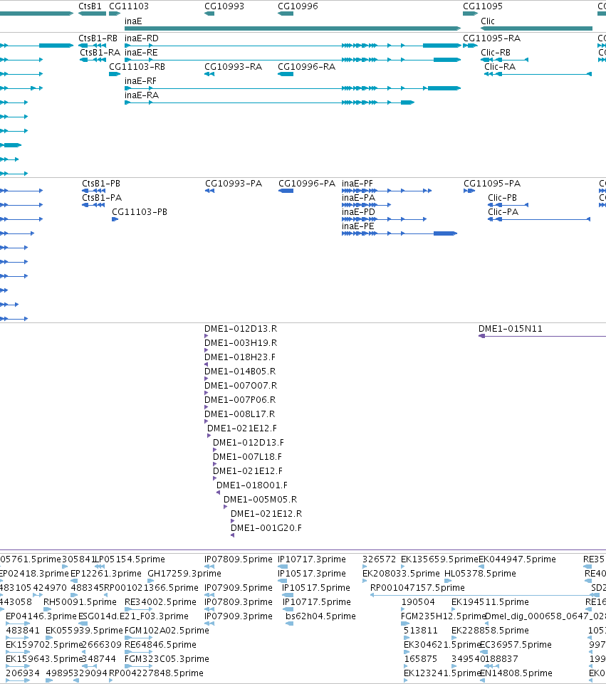606x684 pixels.
Task: Select clone end DME1-014B05.R
Action: [x=240, y=372]
